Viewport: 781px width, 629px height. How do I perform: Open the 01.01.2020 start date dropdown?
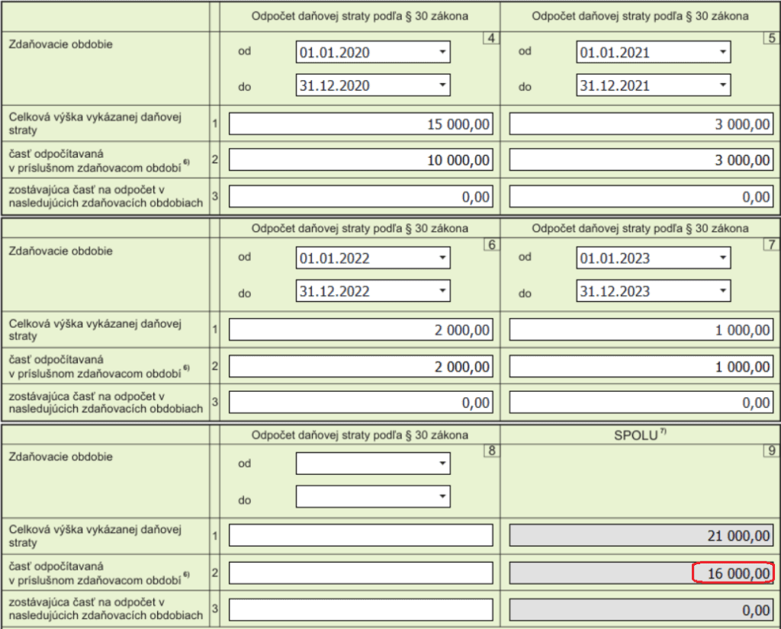[442, 53]
